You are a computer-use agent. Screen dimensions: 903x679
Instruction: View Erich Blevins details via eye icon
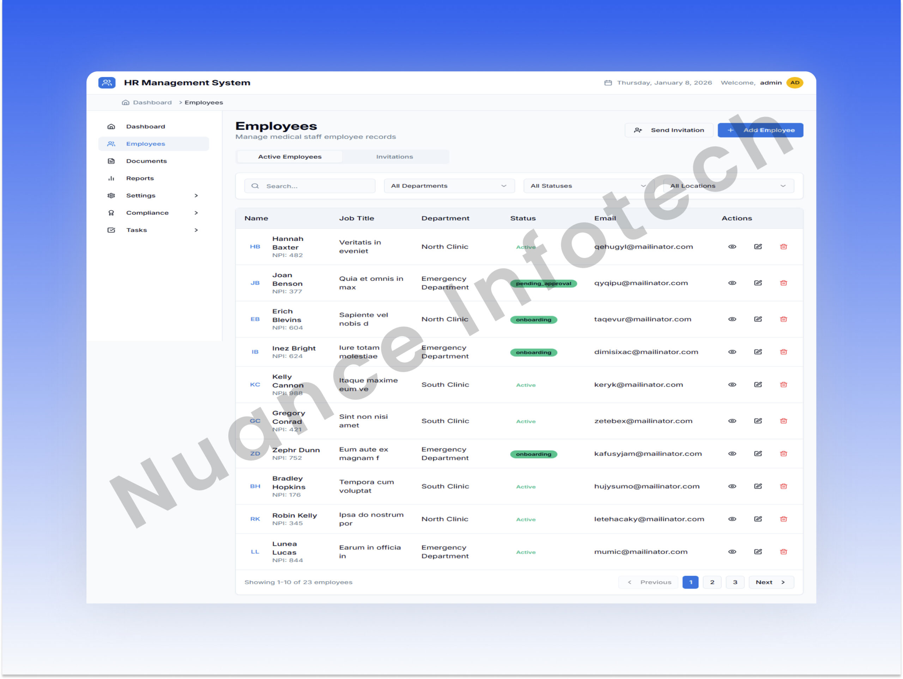pos(732,320)
